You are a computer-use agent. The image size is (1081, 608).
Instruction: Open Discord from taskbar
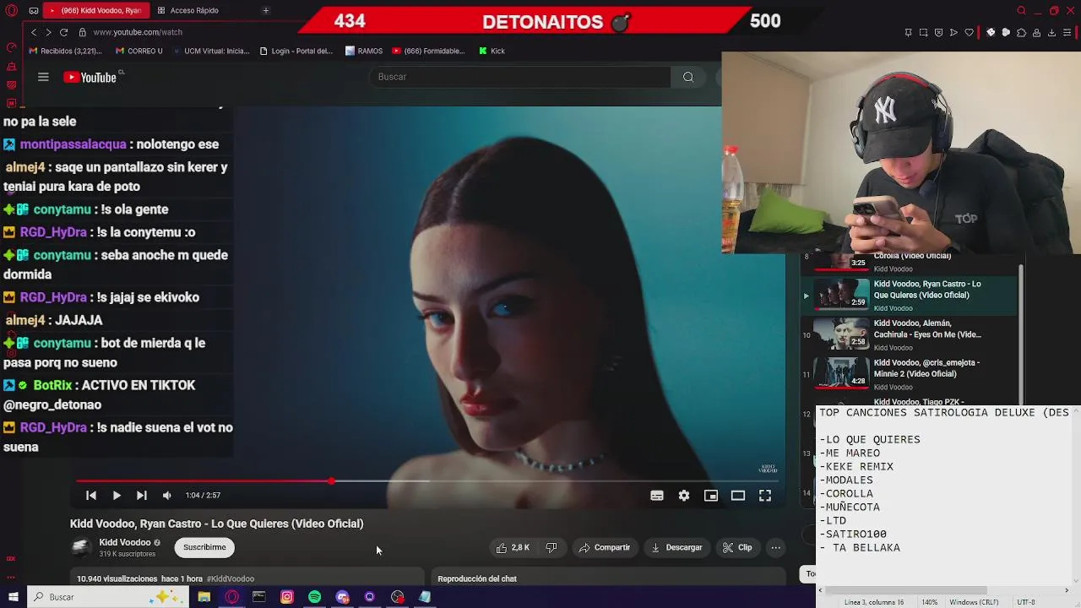(x=342, y=597)
